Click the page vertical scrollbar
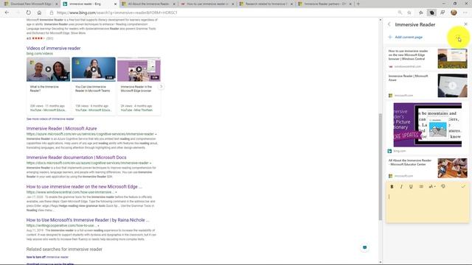 [x=381, y=167]
